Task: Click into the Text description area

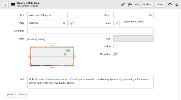Action: tap(90, 82)
